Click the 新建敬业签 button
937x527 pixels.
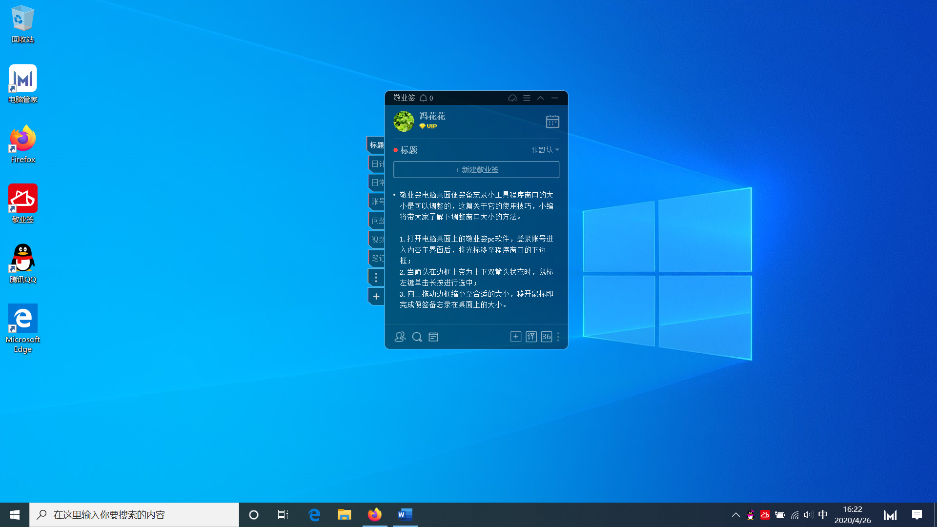coord(476,169)
